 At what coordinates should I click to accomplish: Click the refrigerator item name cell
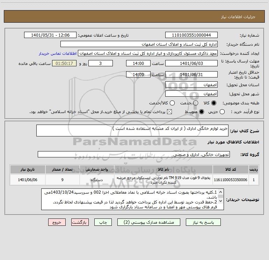coord(163,180)
